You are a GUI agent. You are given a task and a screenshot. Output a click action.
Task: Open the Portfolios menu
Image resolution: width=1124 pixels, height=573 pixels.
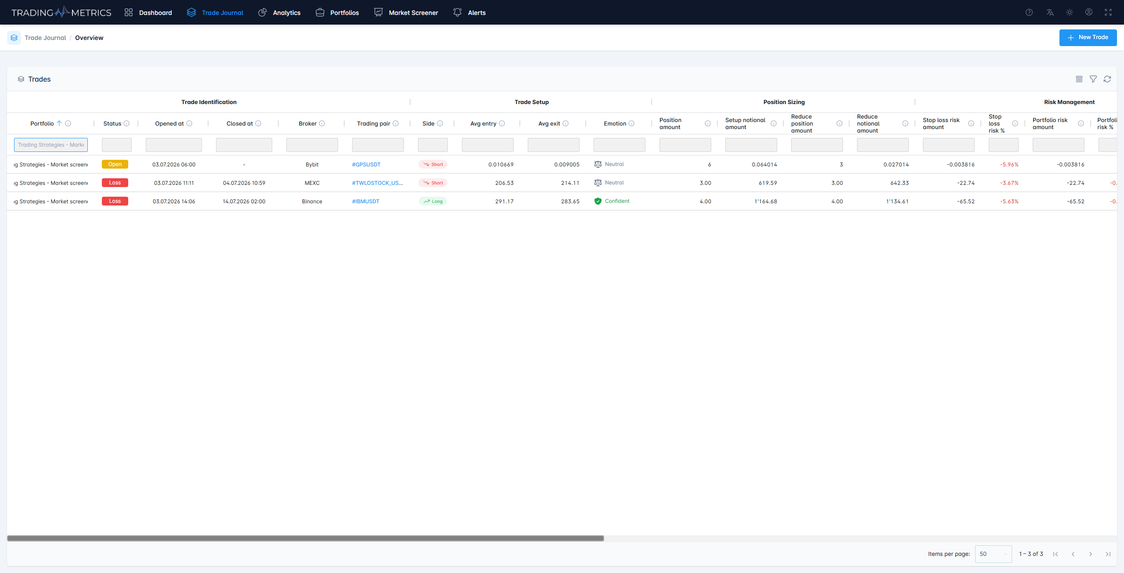click(337, 12)
